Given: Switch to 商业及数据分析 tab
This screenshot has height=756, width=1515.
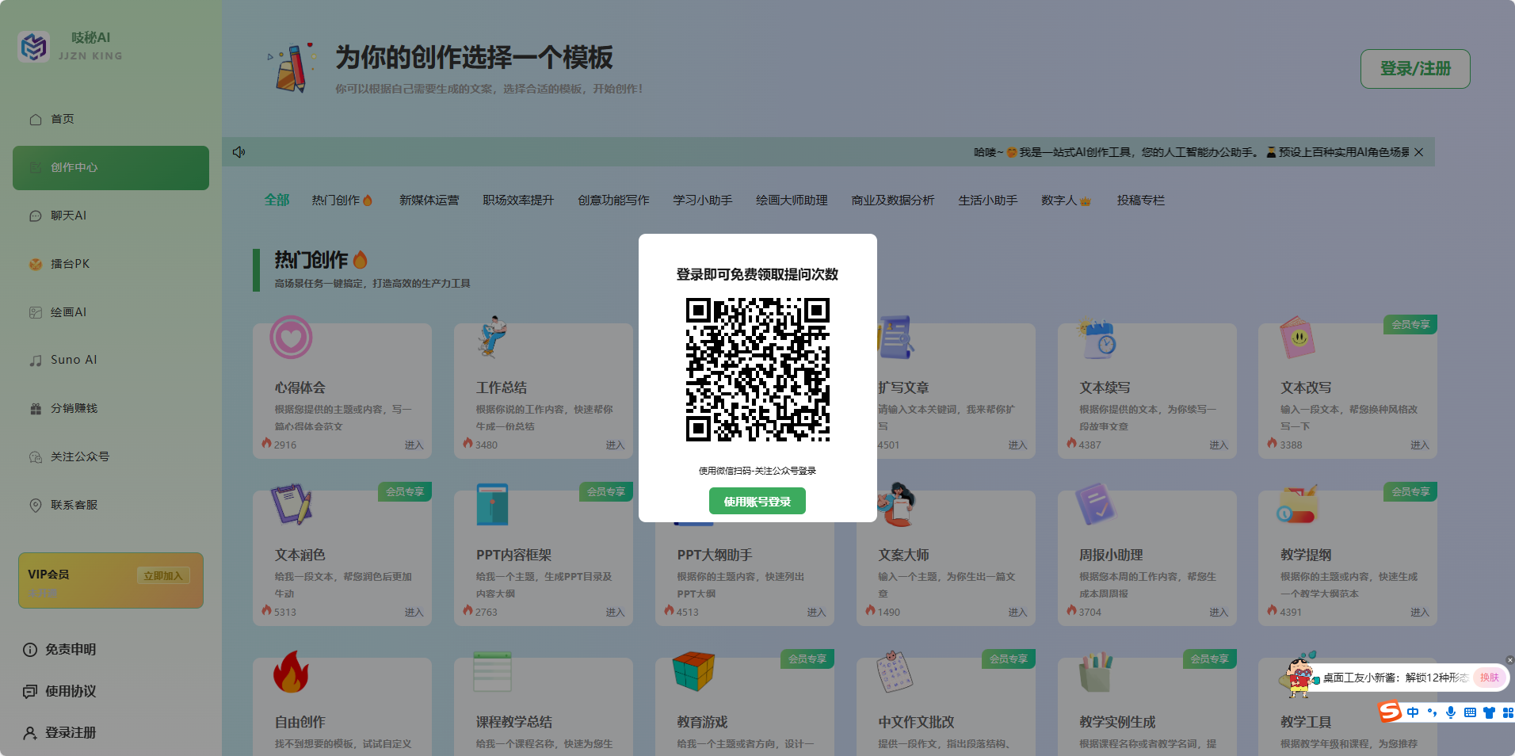Looking at the screenshot, I should pyautogui.click(x=892, y=200).
